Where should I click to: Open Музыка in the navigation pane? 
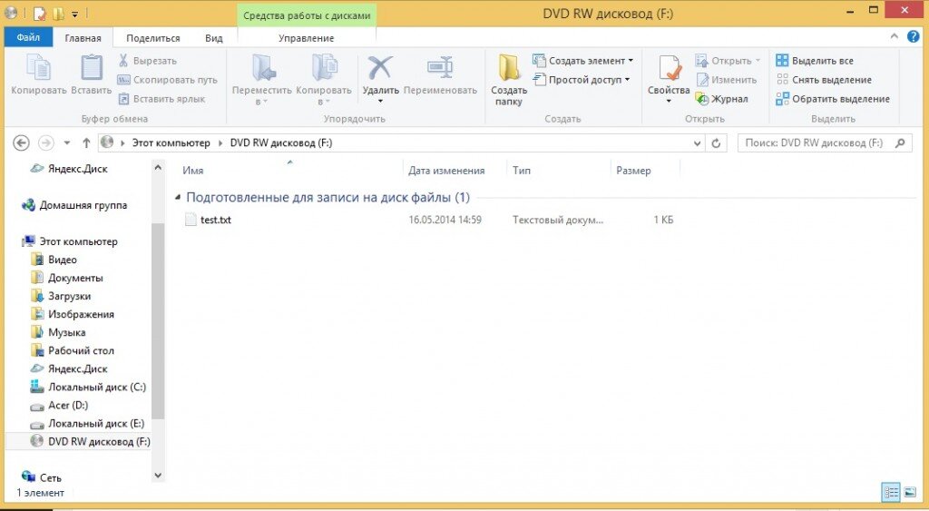click(x=58, y=332)
